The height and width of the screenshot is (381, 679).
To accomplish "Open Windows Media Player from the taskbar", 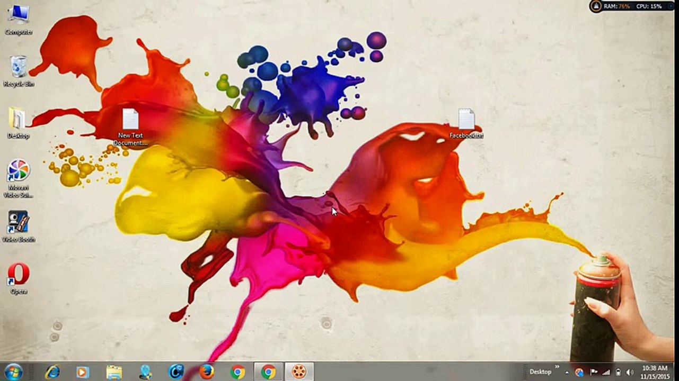I will point(83,372).
